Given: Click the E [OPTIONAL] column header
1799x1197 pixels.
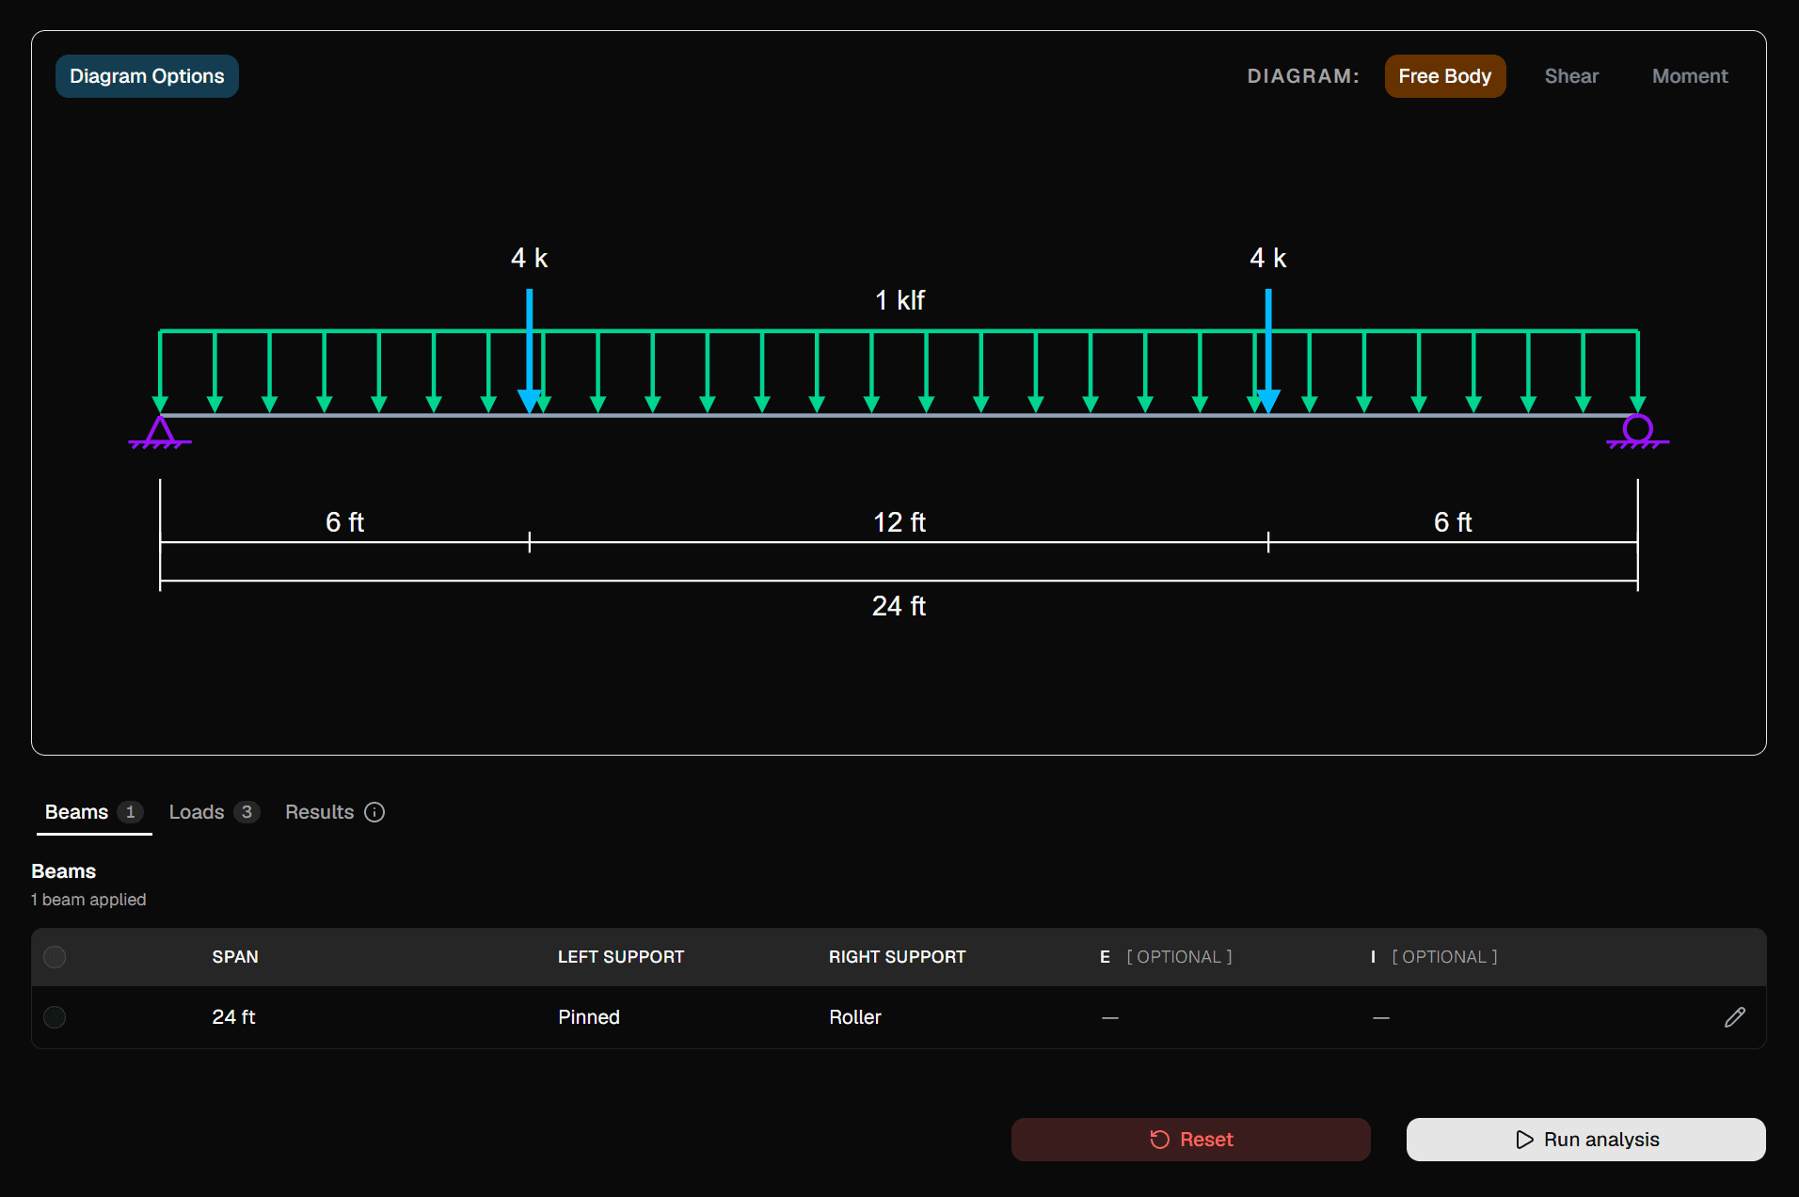Looking at the screenshot, I should [1166, 957].
